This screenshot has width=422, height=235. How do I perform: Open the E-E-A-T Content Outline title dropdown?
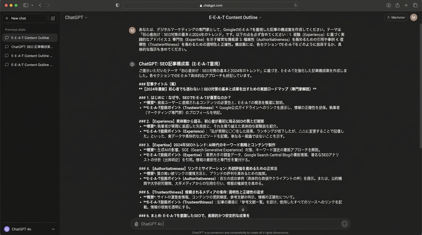pos(235,17)
